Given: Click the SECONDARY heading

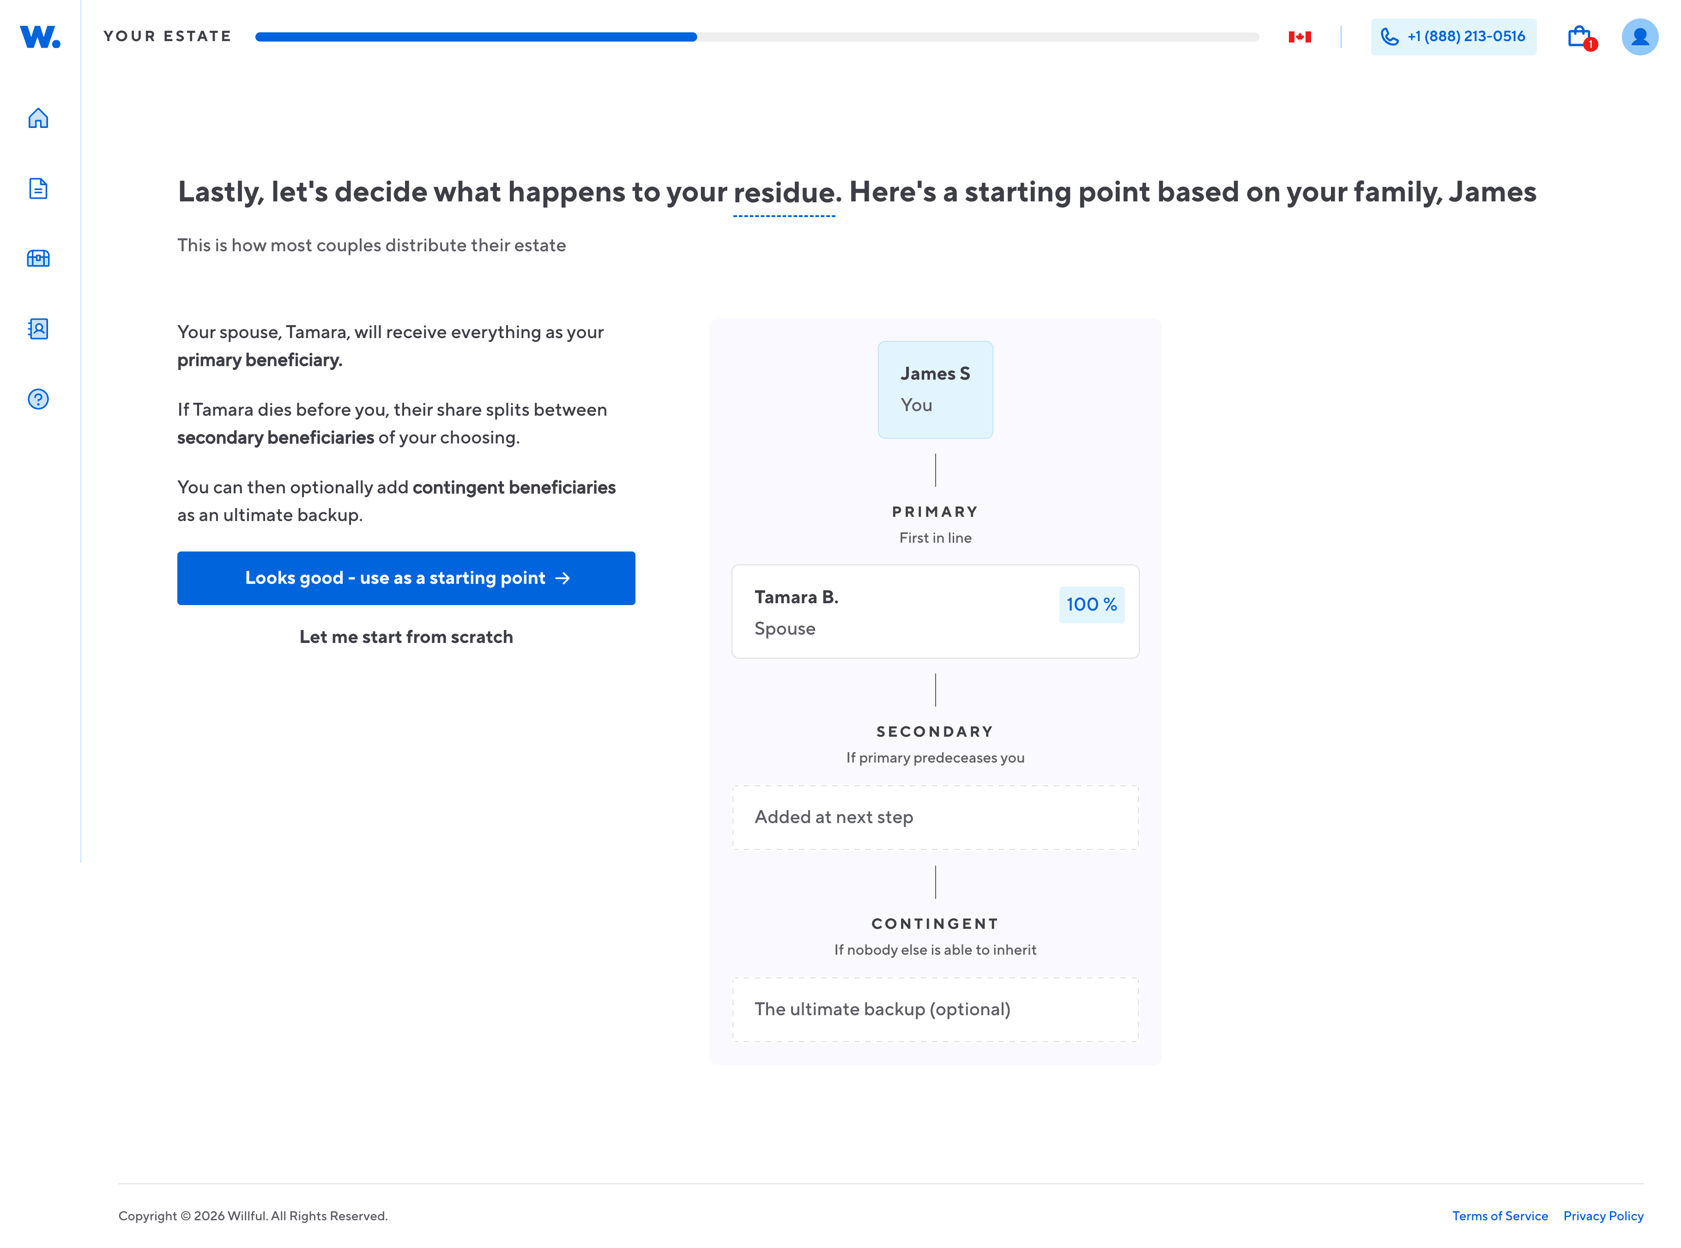Looking at the screenshot, I should 936,732.
